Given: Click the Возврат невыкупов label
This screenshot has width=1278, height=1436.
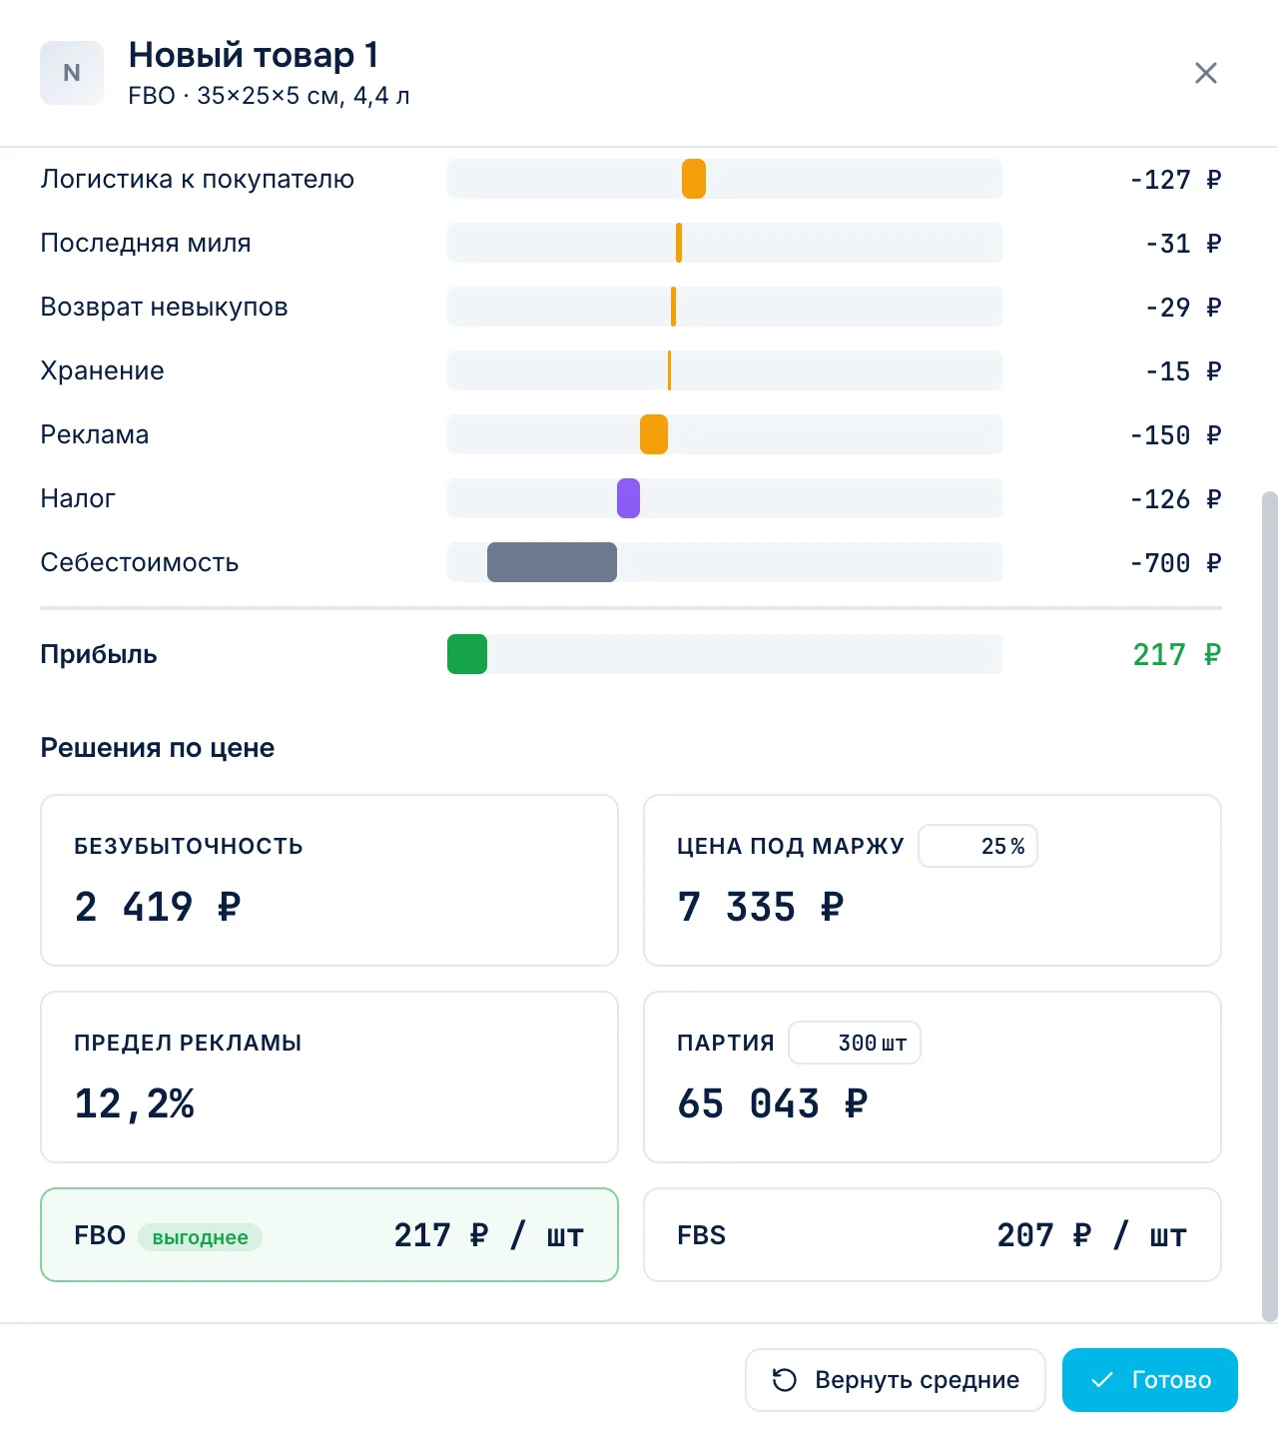Looking at the screenshot, I should coord(164,307).
